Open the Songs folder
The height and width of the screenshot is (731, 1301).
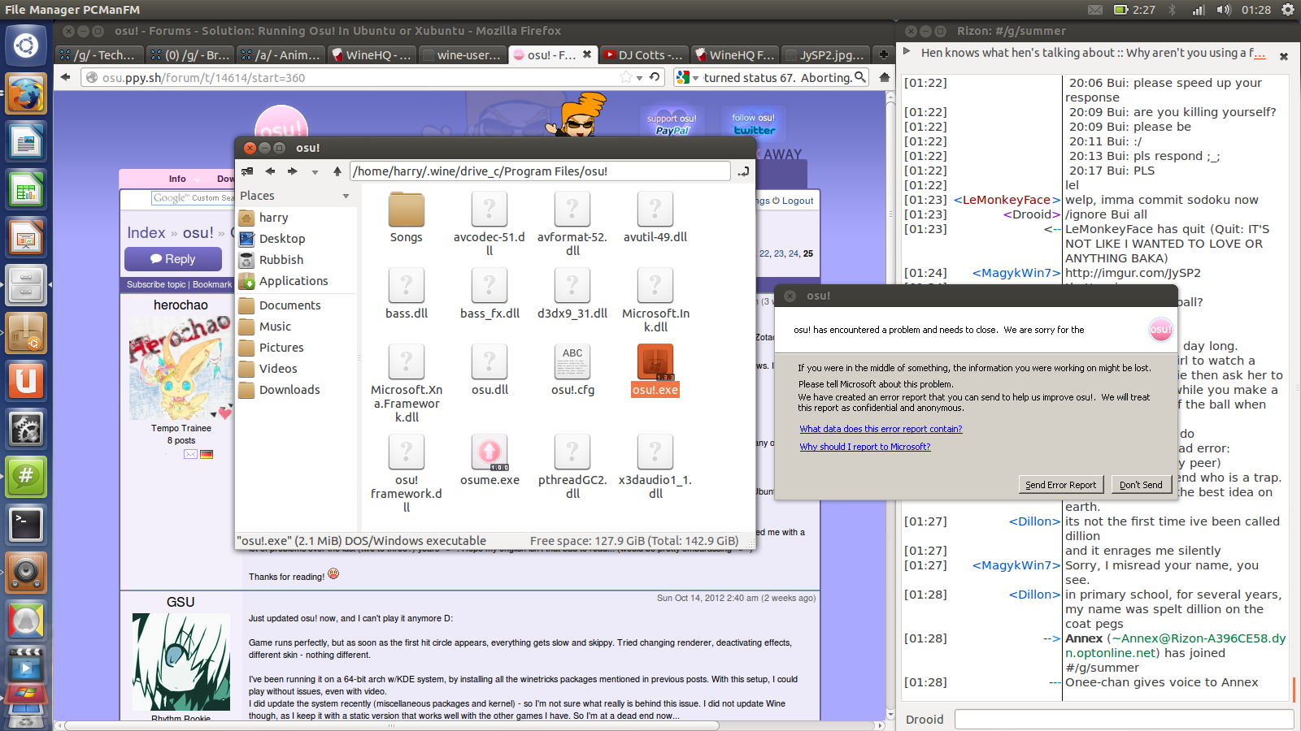pyautogui.click(x=407, y=218)
